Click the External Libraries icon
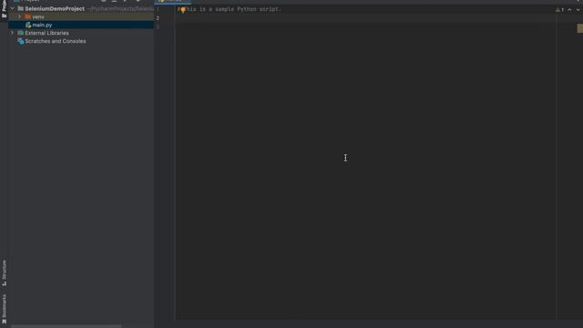Screen dimensions: 583x328 [21, 33]
